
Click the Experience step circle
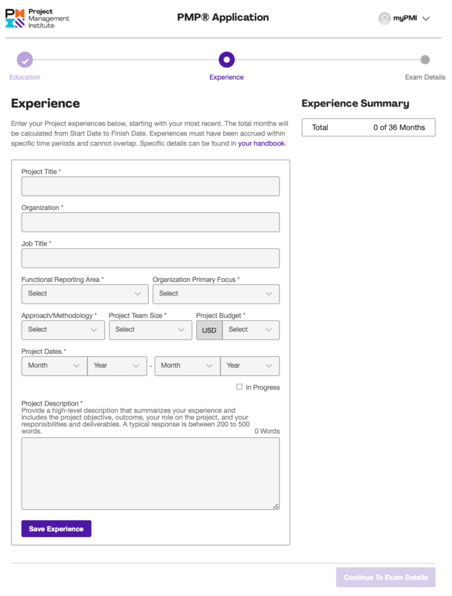click(x=227, y=60)
